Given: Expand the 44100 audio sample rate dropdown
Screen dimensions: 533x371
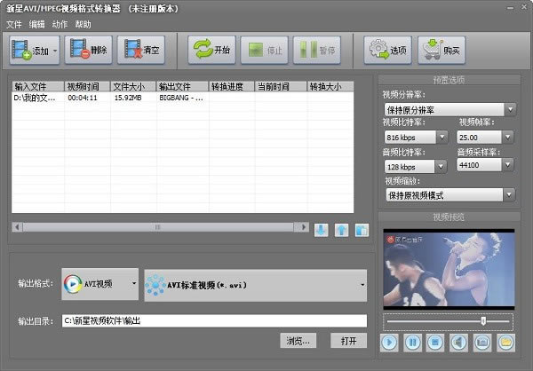Looking at the screenshot, I should [x=508, y=166].
